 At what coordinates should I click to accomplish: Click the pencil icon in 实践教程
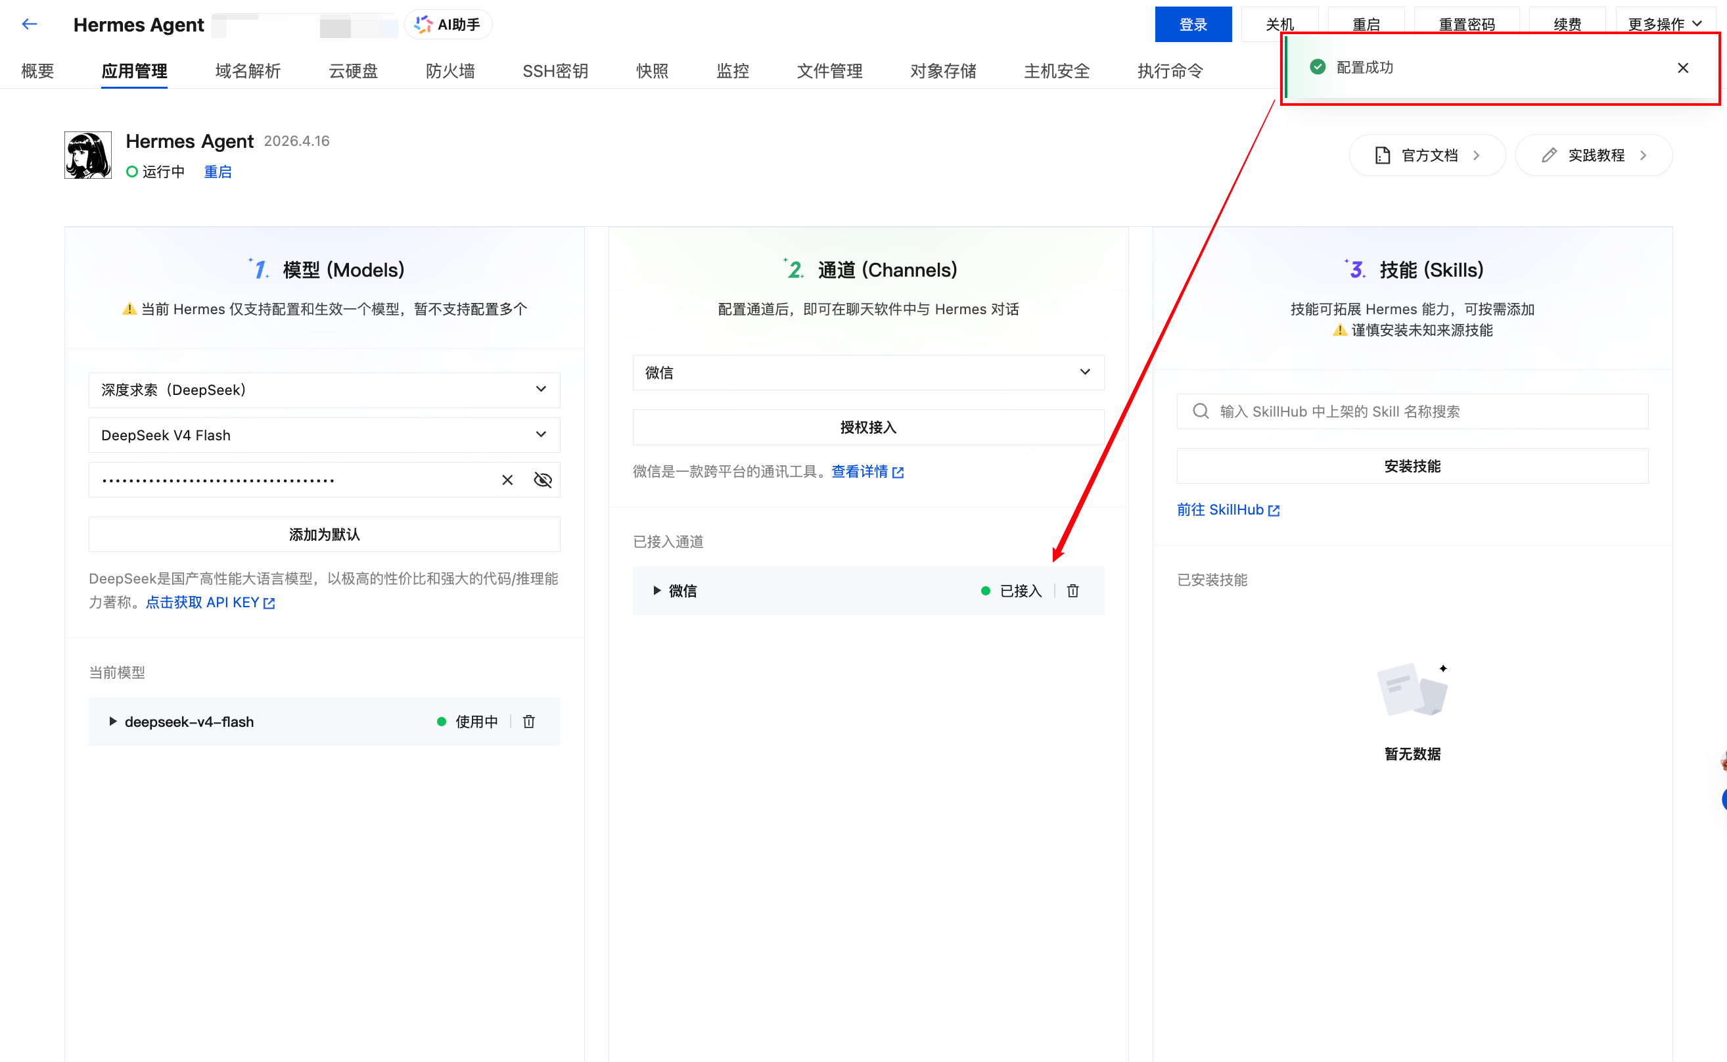1549,155
